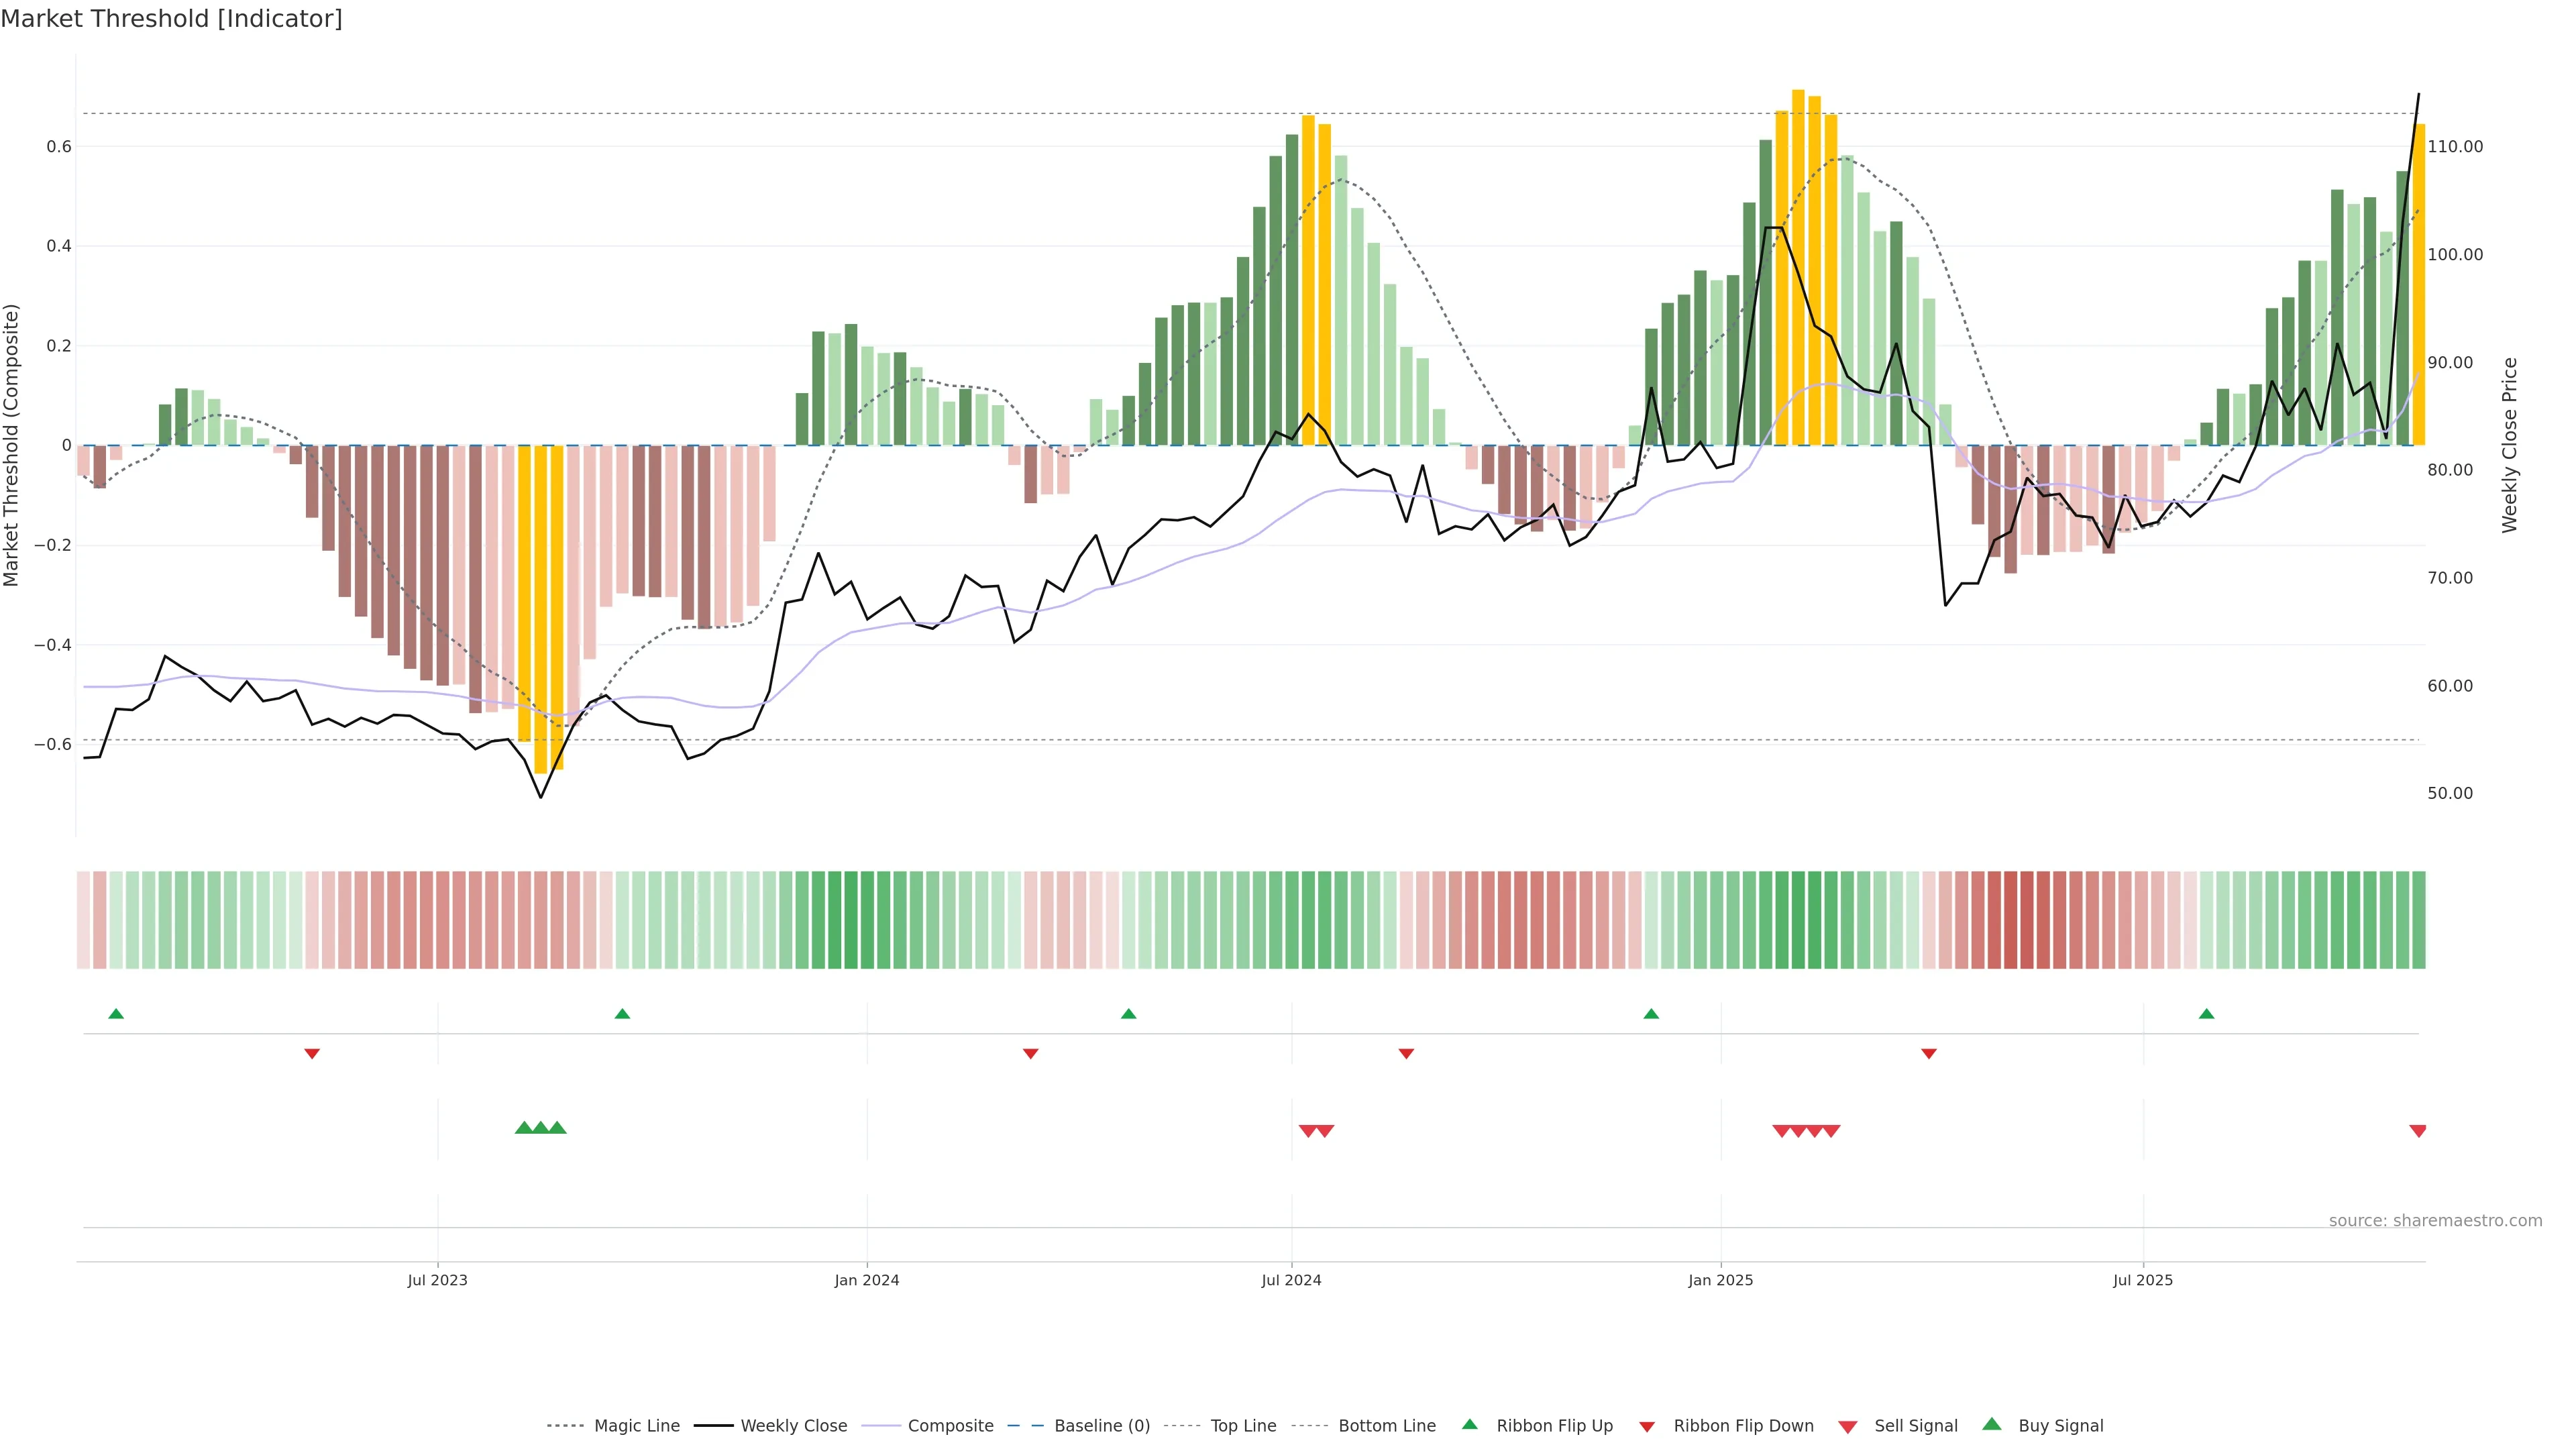Click the Jul 2024 axis label
2576x1449 pixels.
1291,1280
